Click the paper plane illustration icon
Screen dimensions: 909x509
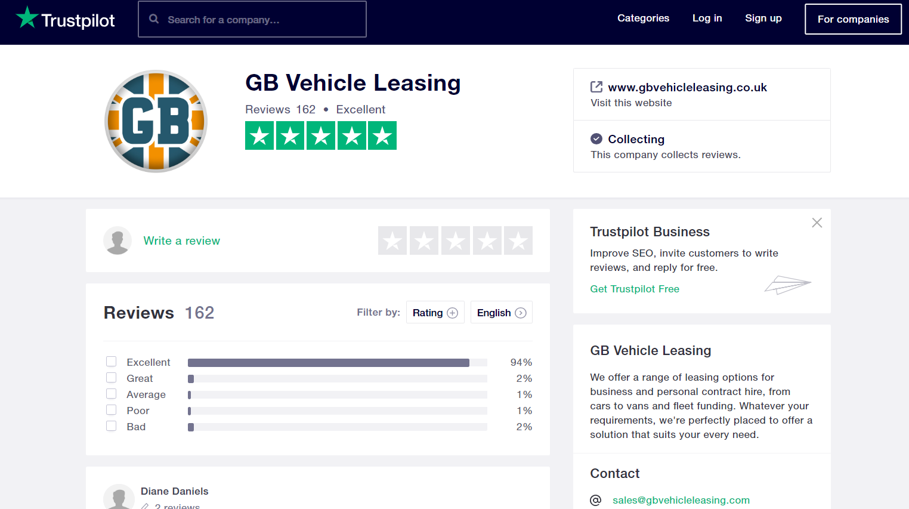pos(787,285)
